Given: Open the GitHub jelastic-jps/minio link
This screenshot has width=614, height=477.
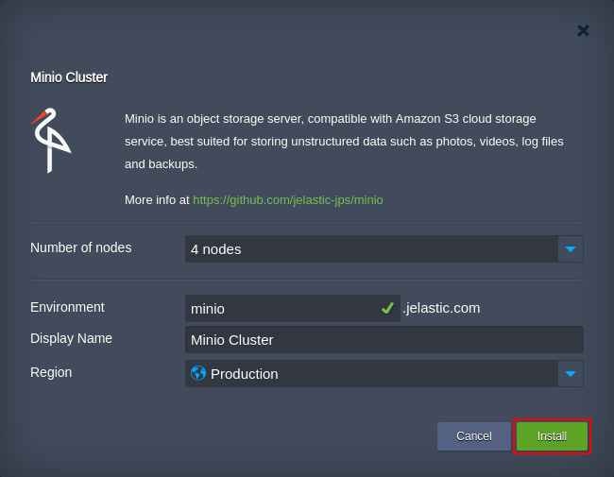Looking at the screenshot, I should click(288, 199).
